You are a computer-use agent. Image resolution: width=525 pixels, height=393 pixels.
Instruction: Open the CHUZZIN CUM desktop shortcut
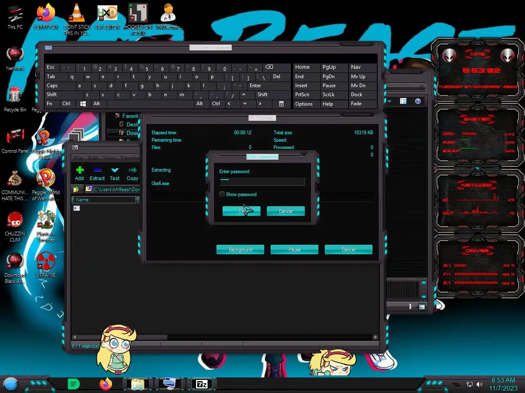(15, 226)
